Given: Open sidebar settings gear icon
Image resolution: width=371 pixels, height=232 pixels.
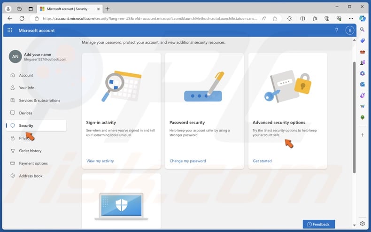Looking at the screenshot, I should tap(362, 224).
